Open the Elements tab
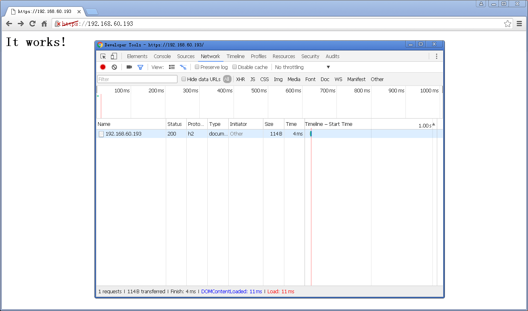This screenshot has height=311, width=528. [137, 56]
